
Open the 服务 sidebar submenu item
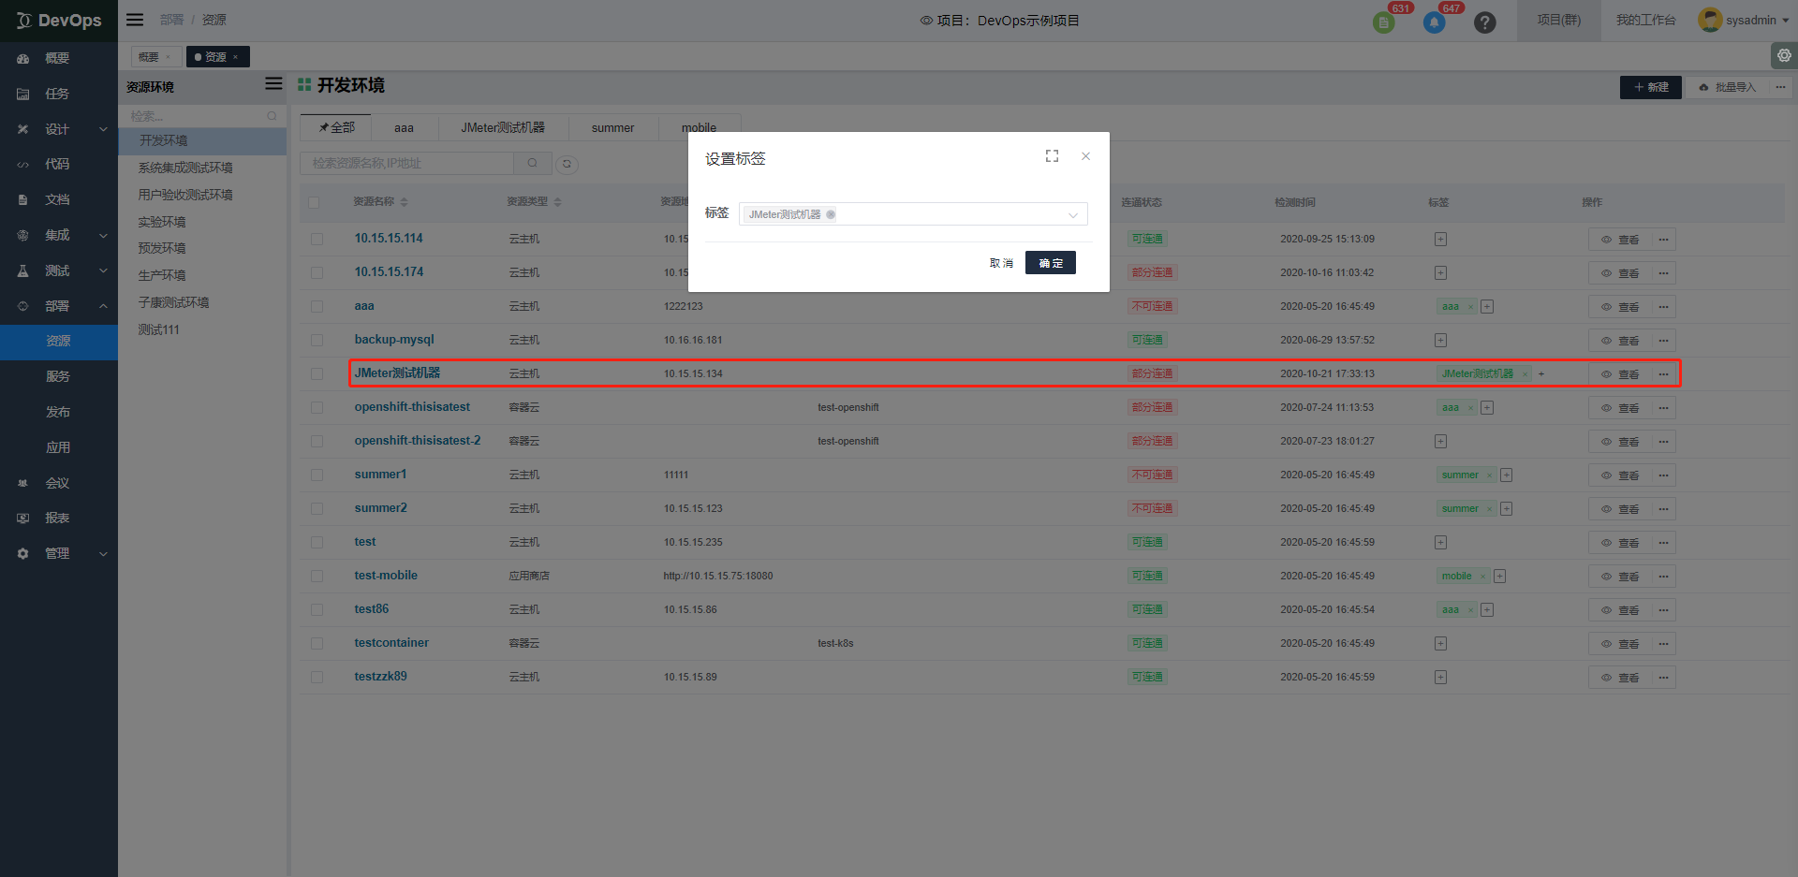click(x=59, y=377)
